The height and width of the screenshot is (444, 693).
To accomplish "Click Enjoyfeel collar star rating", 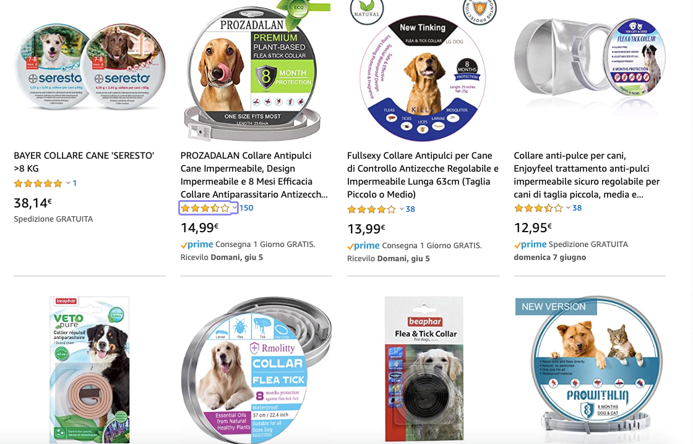I will (538, 208).
